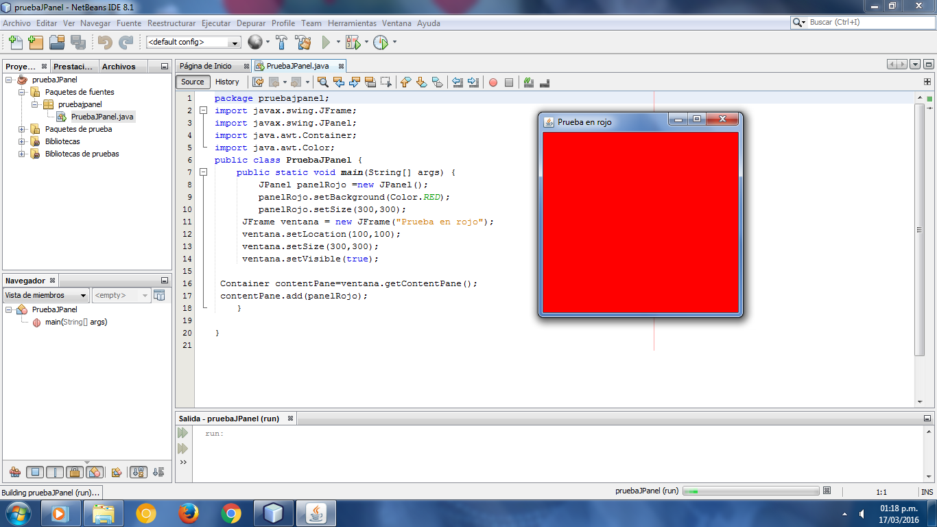Start macro recording with the red circle icon

point(493,82)
